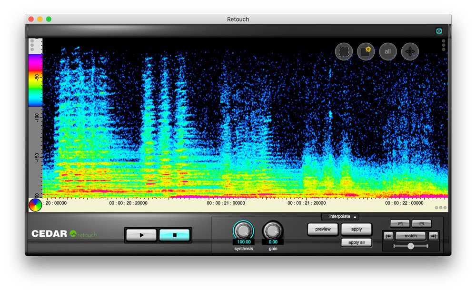Select the dotted rectangle selection tool
Image resolution: width=476 pixels, height=291 pixels.
point(344,51)
